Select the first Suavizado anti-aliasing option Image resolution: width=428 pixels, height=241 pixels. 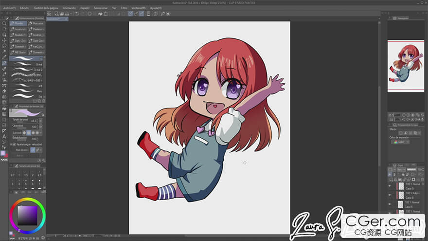(x=24, y=133)
